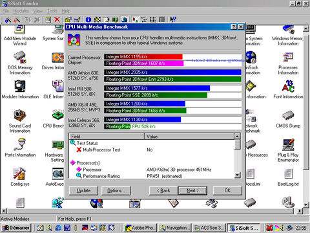Click the Value column header
Image resolution: width=310 pixels, height=233 pixels.
(189, 137)
